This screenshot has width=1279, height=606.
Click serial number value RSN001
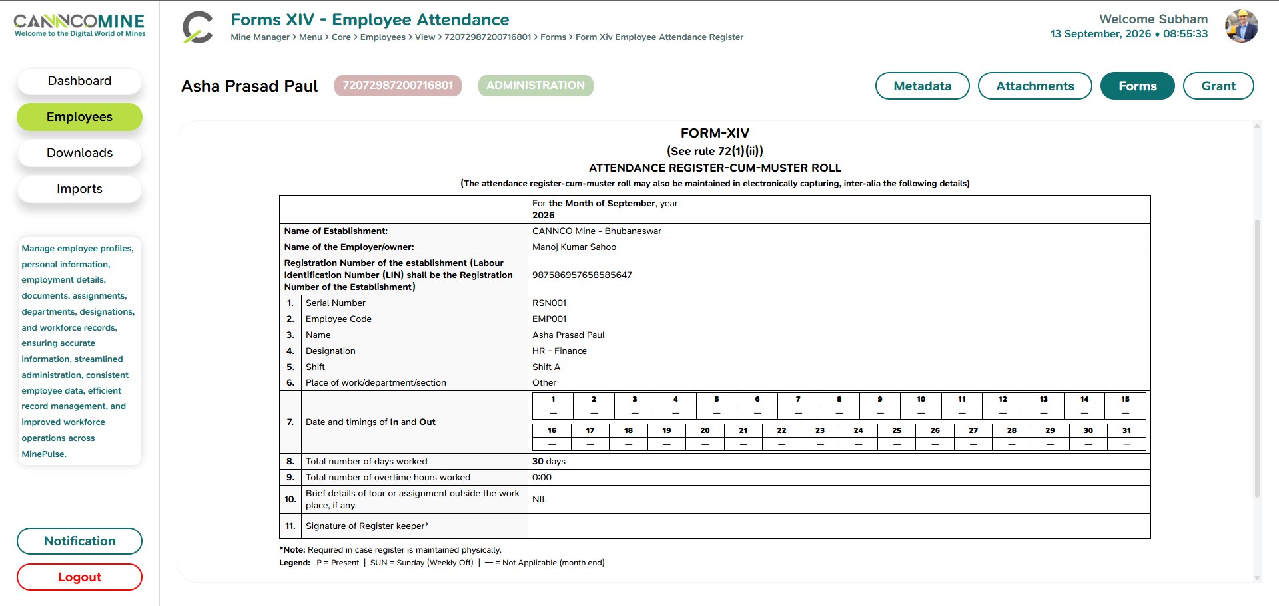549,303
